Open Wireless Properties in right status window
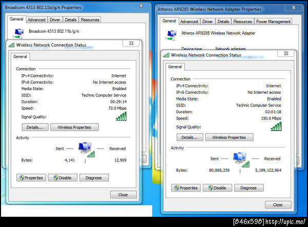 (229, 137)
